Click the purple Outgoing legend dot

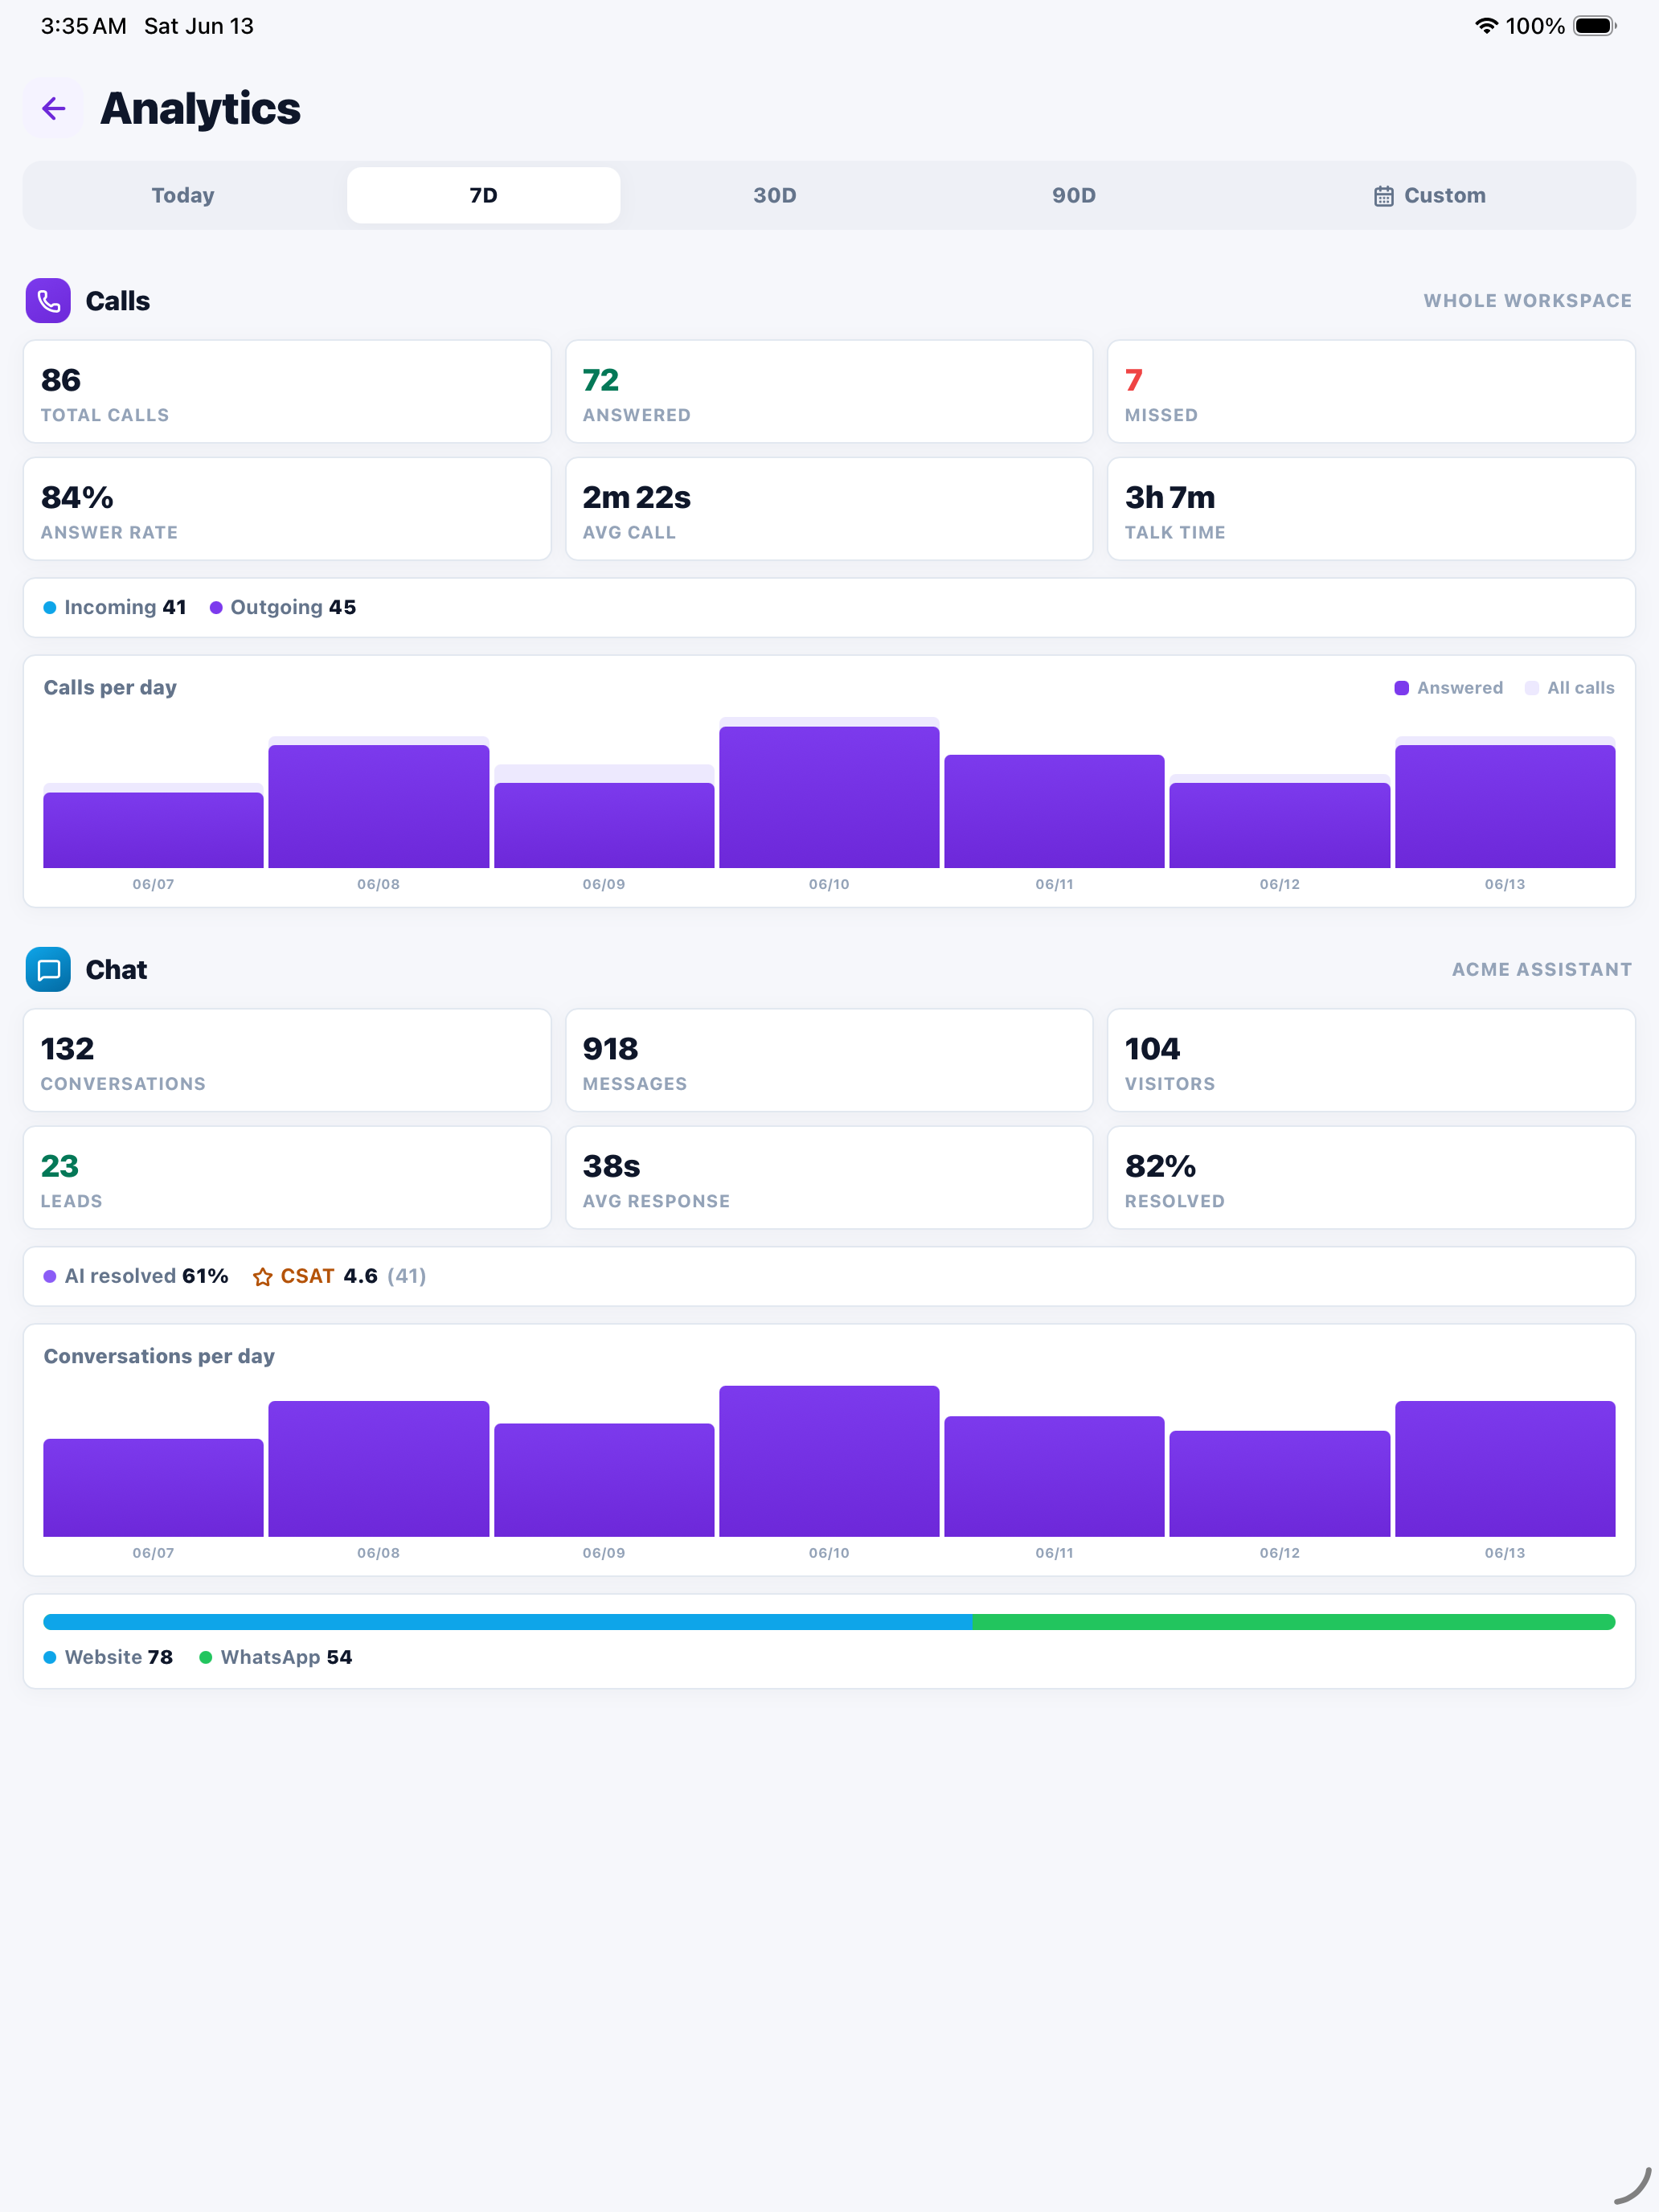pos(216,608)
